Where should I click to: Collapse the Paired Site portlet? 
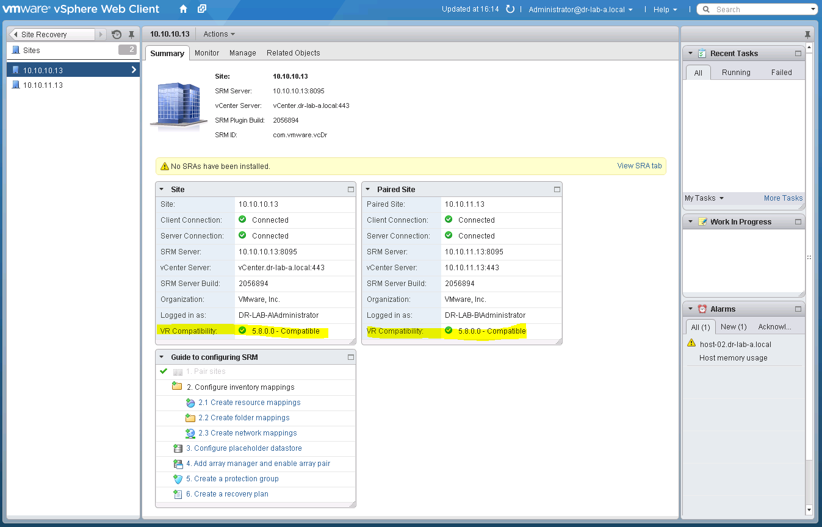click(368, 190)
